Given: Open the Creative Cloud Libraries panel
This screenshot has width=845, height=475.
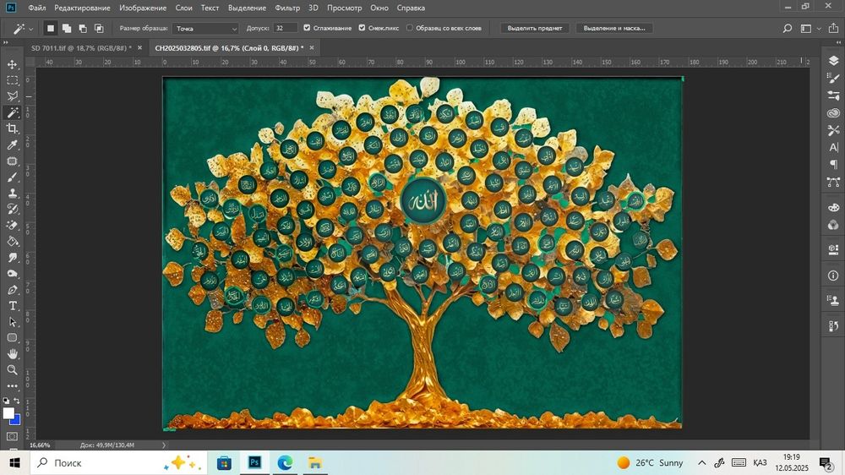Looking at the screenshot, I should [x=833, y=113].
